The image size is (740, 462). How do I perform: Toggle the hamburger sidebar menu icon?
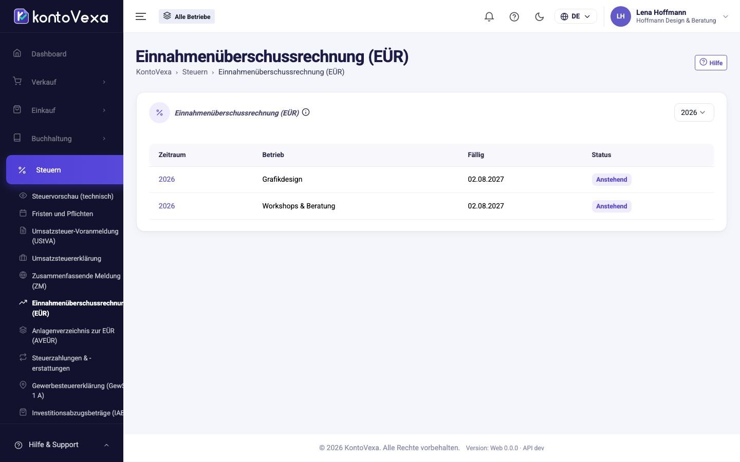coord(141,16)
